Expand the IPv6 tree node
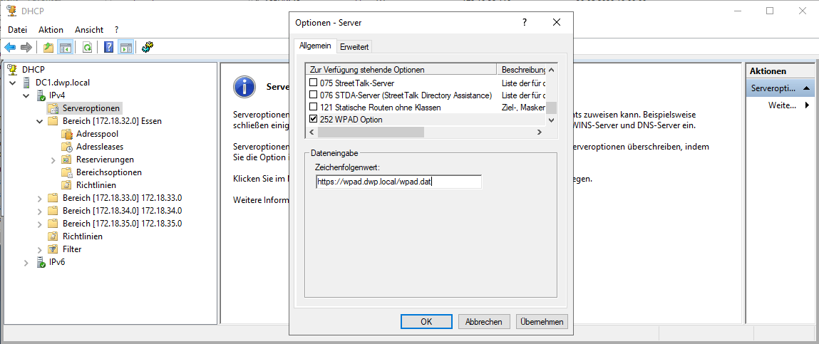 point(26,262)
